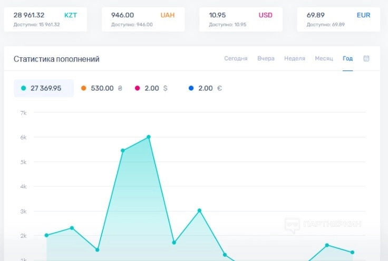Click the first chart data point at 2k
The width and height of the screenshot is (388, 261).
(x=46, y=235)
